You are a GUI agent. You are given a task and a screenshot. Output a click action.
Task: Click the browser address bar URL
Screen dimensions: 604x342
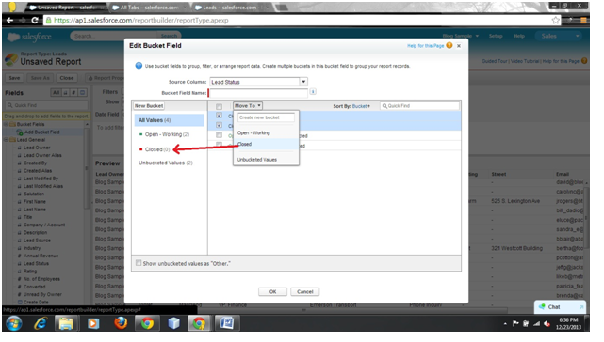(x=141, y=21)
